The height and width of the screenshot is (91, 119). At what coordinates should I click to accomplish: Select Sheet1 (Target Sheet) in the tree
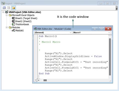[x=26, y=18]
